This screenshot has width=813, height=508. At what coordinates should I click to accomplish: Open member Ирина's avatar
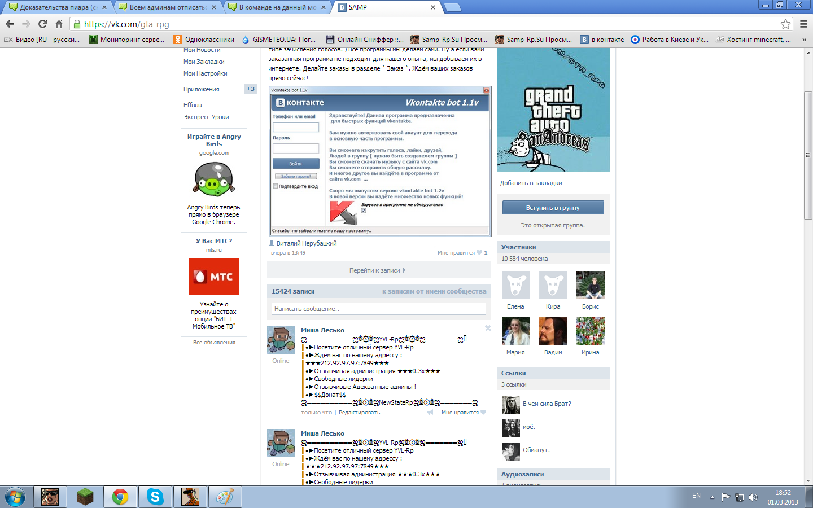click(591, 330)
